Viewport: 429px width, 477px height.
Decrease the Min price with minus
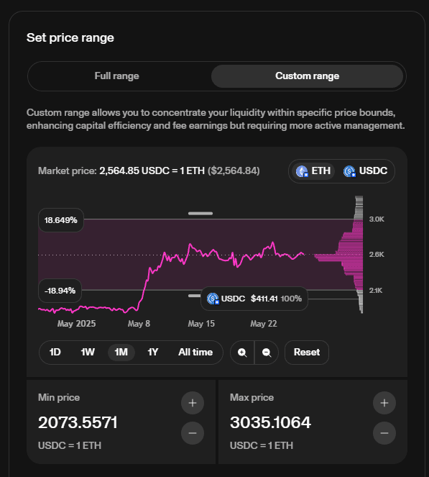[x=193, y=433]
